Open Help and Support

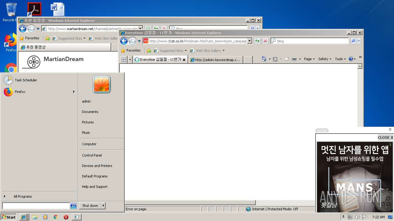pos(95,187)
